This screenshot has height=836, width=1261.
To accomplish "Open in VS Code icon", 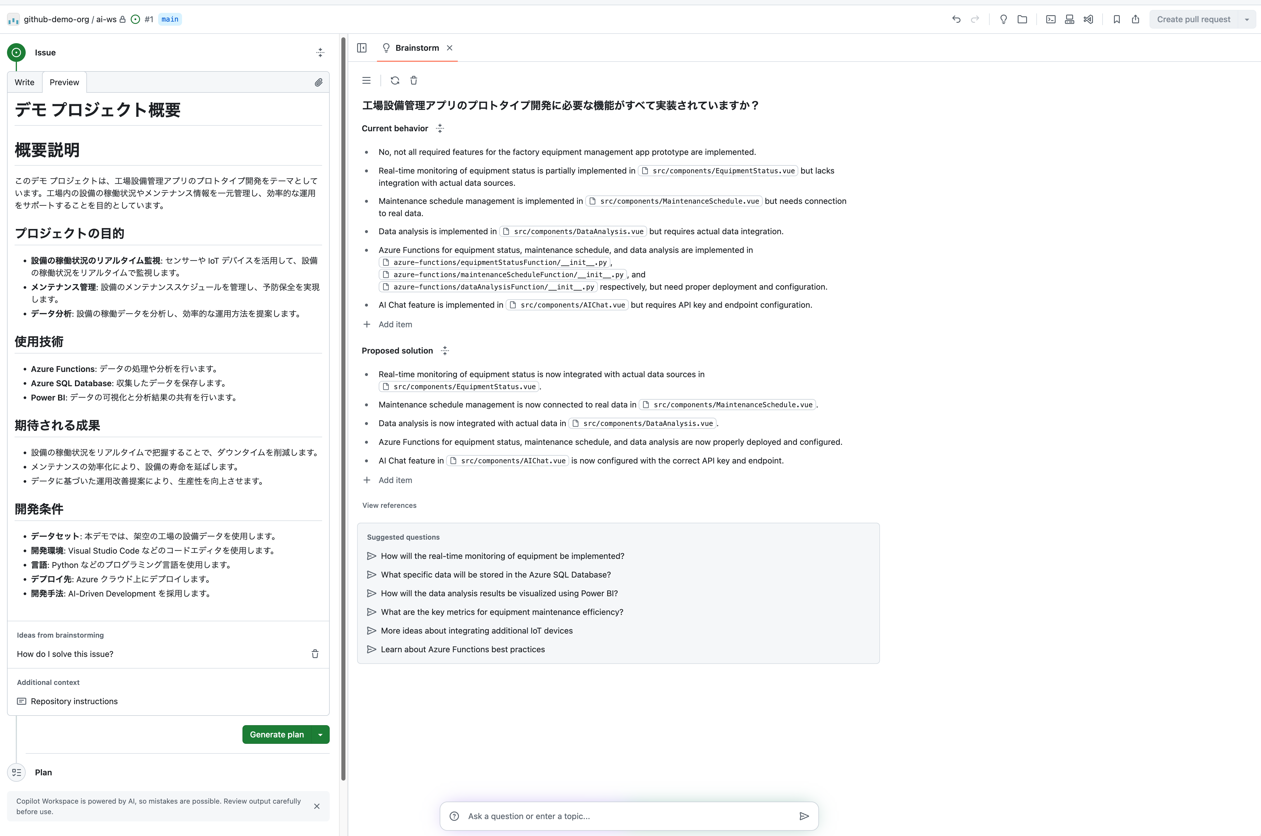I will (x=1088, y=19).
